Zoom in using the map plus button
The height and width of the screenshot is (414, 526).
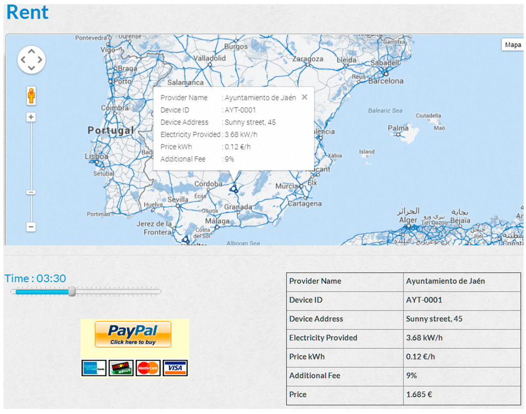(x=31, y=117)
